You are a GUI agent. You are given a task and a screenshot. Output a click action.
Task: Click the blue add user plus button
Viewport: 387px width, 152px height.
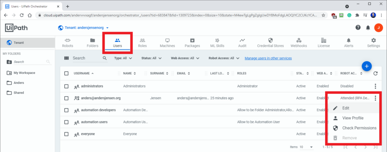(x=367, y=66)
